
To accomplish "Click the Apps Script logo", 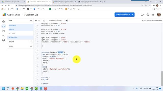I will tap(11, 15).
